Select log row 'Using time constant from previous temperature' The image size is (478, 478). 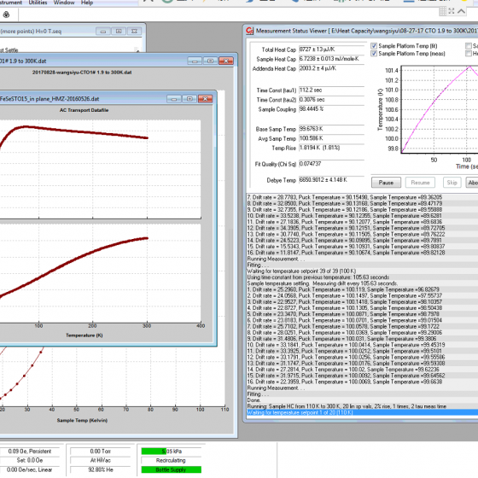click(x=362, y=277)
